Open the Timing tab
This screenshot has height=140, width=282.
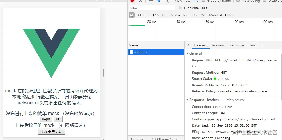tap(254, 45)
